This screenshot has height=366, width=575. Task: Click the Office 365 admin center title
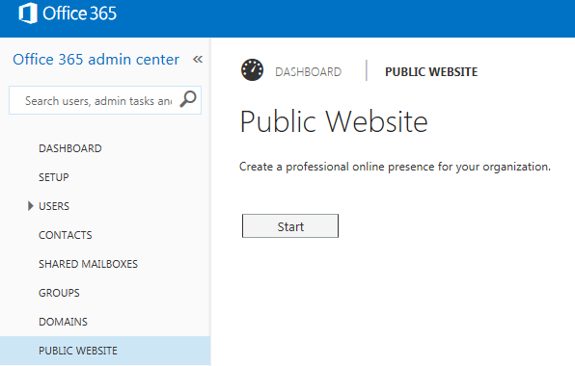(x=96, y=60)
